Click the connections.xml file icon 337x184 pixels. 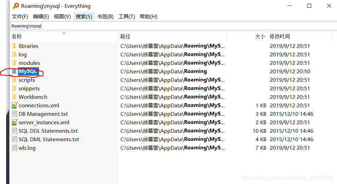(x=14, y=105)
